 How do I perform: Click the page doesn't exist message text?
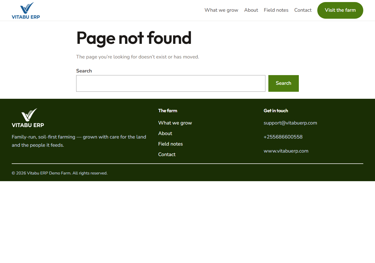coord(138,57)
